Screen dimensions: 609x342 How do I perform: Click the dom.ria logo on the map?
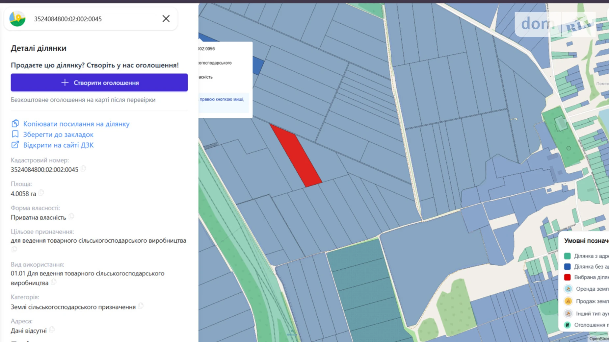click(x=555, y=24)
